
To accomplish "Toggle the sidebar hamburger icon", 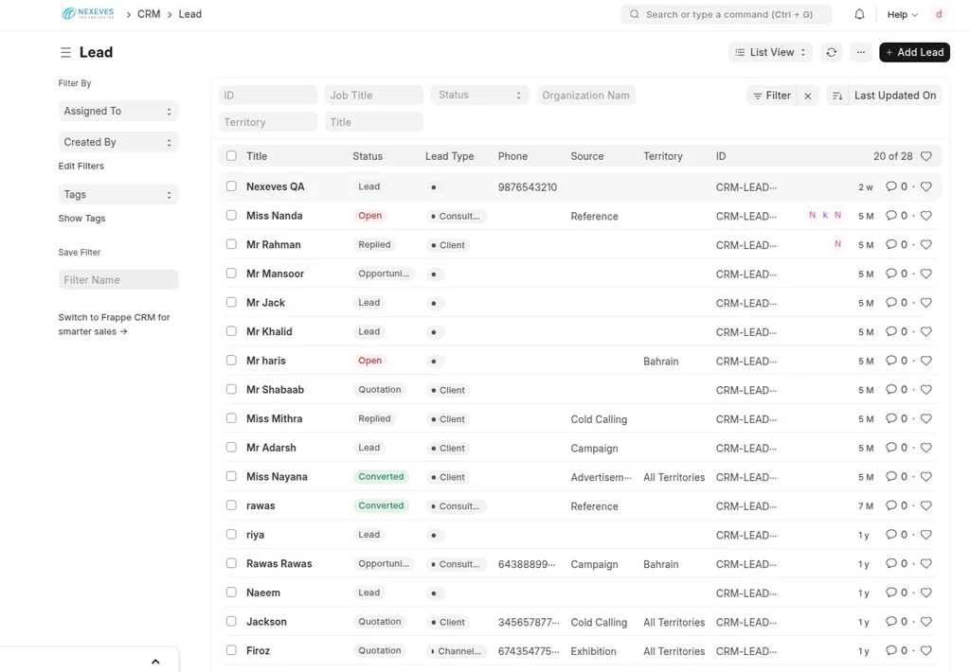I will 65,53.
